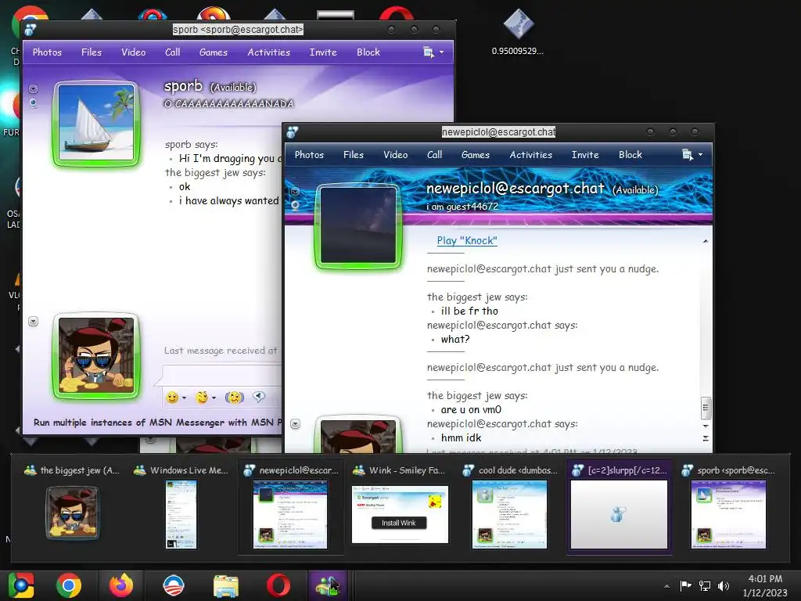801x601 pixels.
Task: Open the Play "Knock" link
Action: coord(467,241)
